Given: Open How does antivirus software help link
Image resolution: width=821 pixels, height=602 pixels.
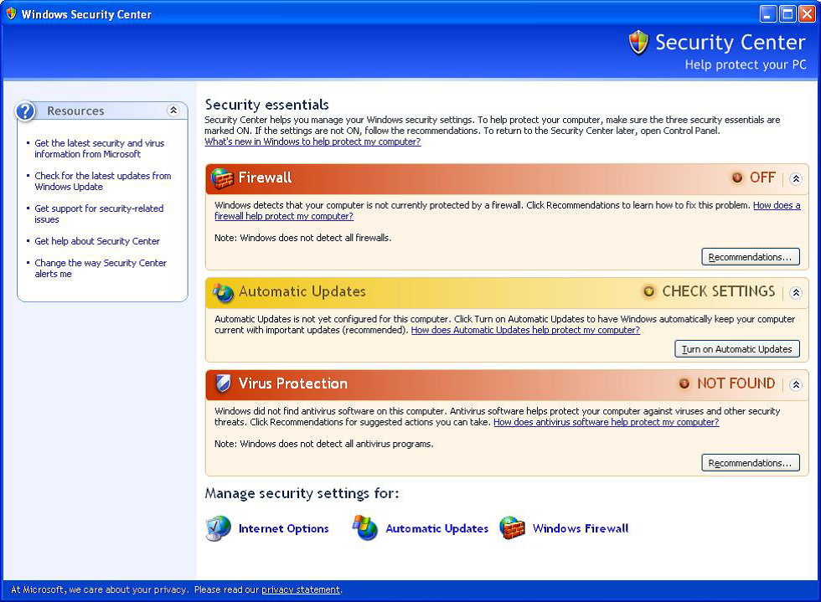Looking at the screenshot, I should pyautogui.click(x=607, y=423).
